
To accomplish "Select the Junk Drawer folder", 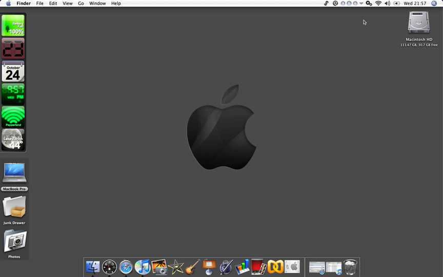I will [14, 207].
